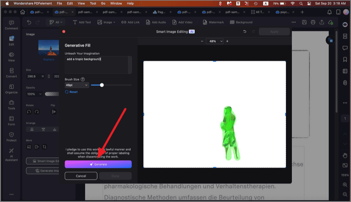Click the Reset link
The height and width of the screenshot is (202, 351).
[x=71, y=92]
